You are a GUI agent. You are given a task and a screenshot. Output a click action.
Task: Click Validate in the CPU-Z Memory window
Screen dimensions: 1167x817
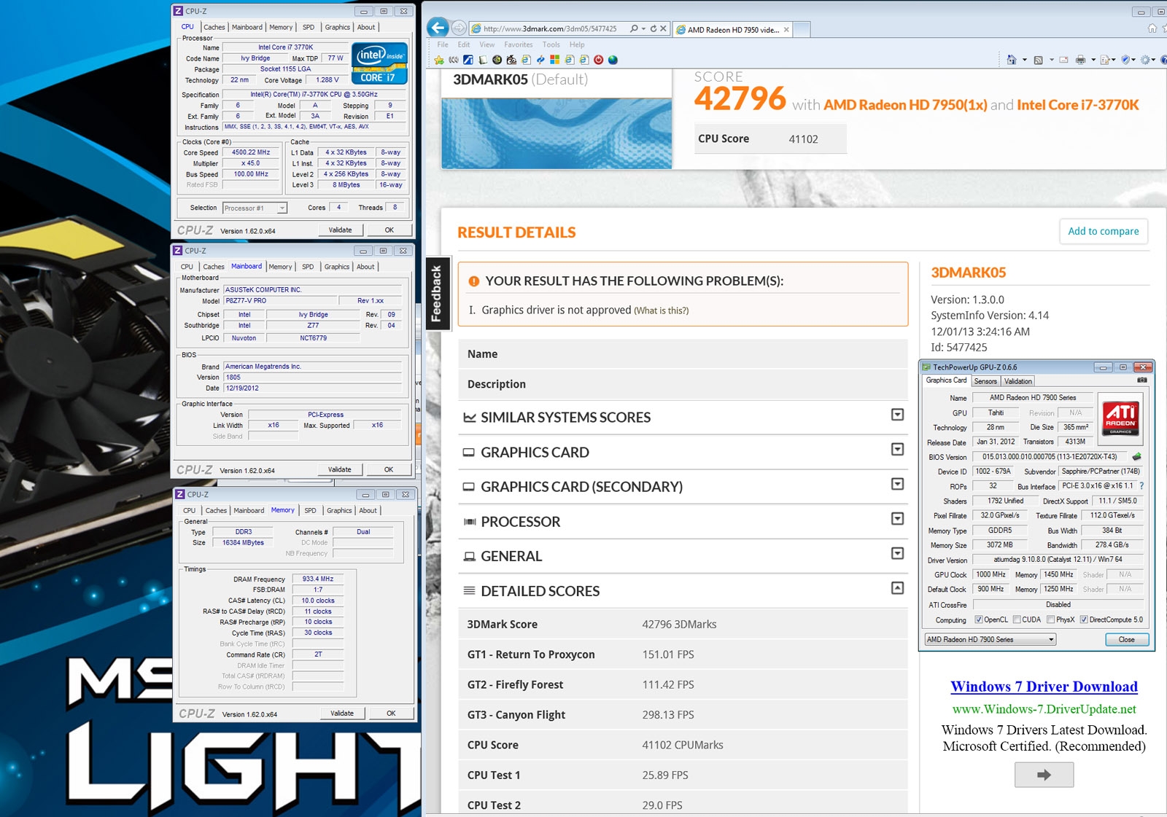[342, 714]
